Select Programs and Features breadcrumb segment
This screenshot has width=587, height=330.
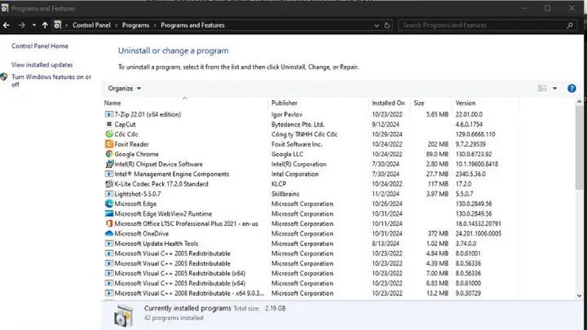pyautogui.click(x=192, y=25)
